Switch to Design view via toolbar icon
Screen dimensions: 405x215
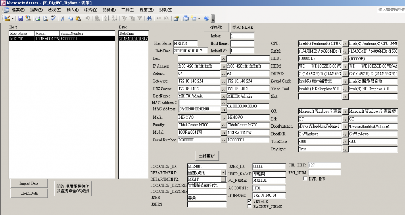(7, 18)
